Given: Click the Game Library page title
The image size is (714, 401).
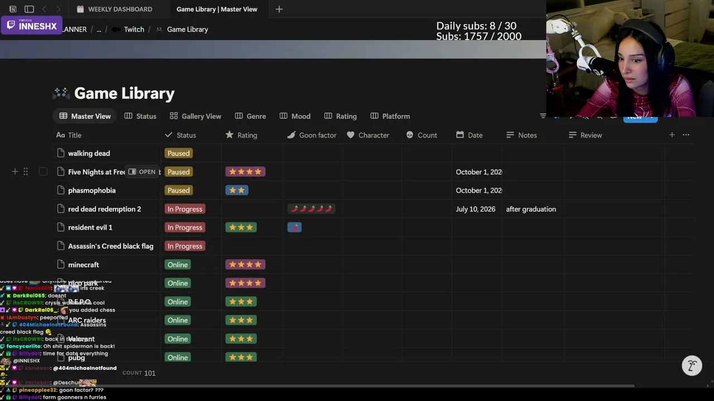Looking at the screenshot, I should [x=124, y=93].
